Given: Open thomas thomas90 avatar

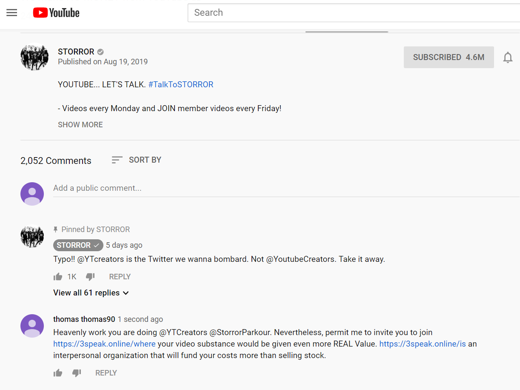Looking at the screenshot, I should (x=32, y=326).
